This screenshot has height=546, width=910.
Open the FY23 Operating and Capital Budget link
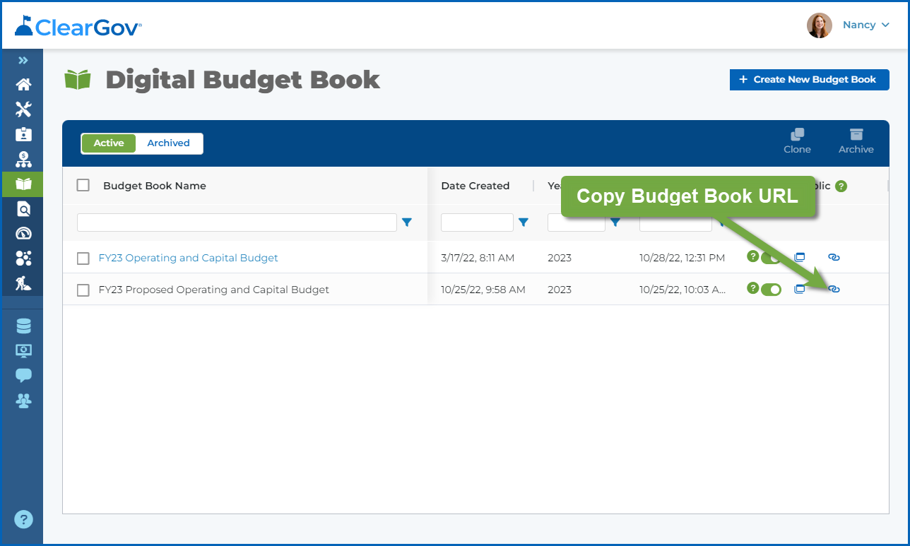click(x=189, y=258)
